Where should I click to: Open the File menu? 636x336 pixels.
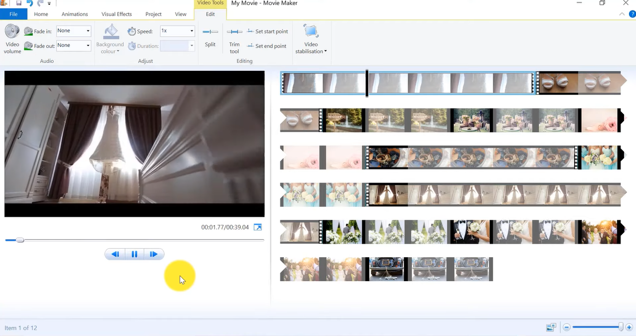(13, 14)
